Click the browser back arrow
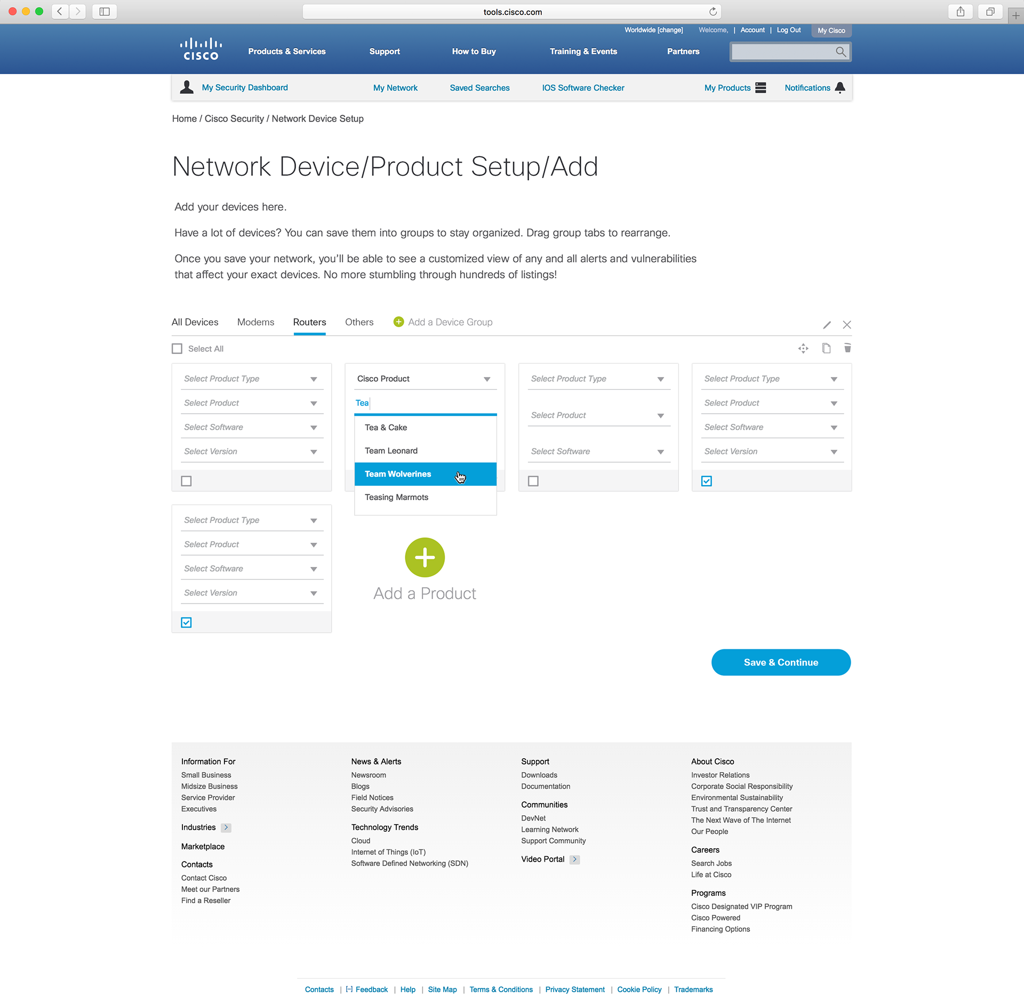1024x1005 pixels. (60, 11)
